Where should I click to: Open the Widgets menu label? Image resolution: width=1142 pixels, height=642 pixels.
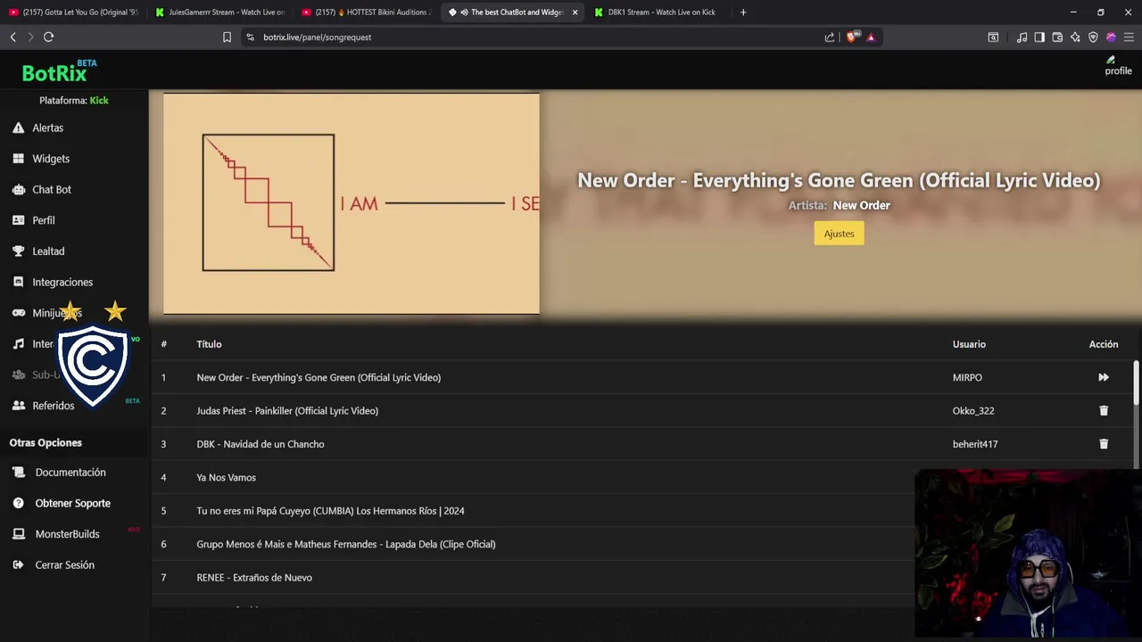pyautogui.click(x=51, y=159)
